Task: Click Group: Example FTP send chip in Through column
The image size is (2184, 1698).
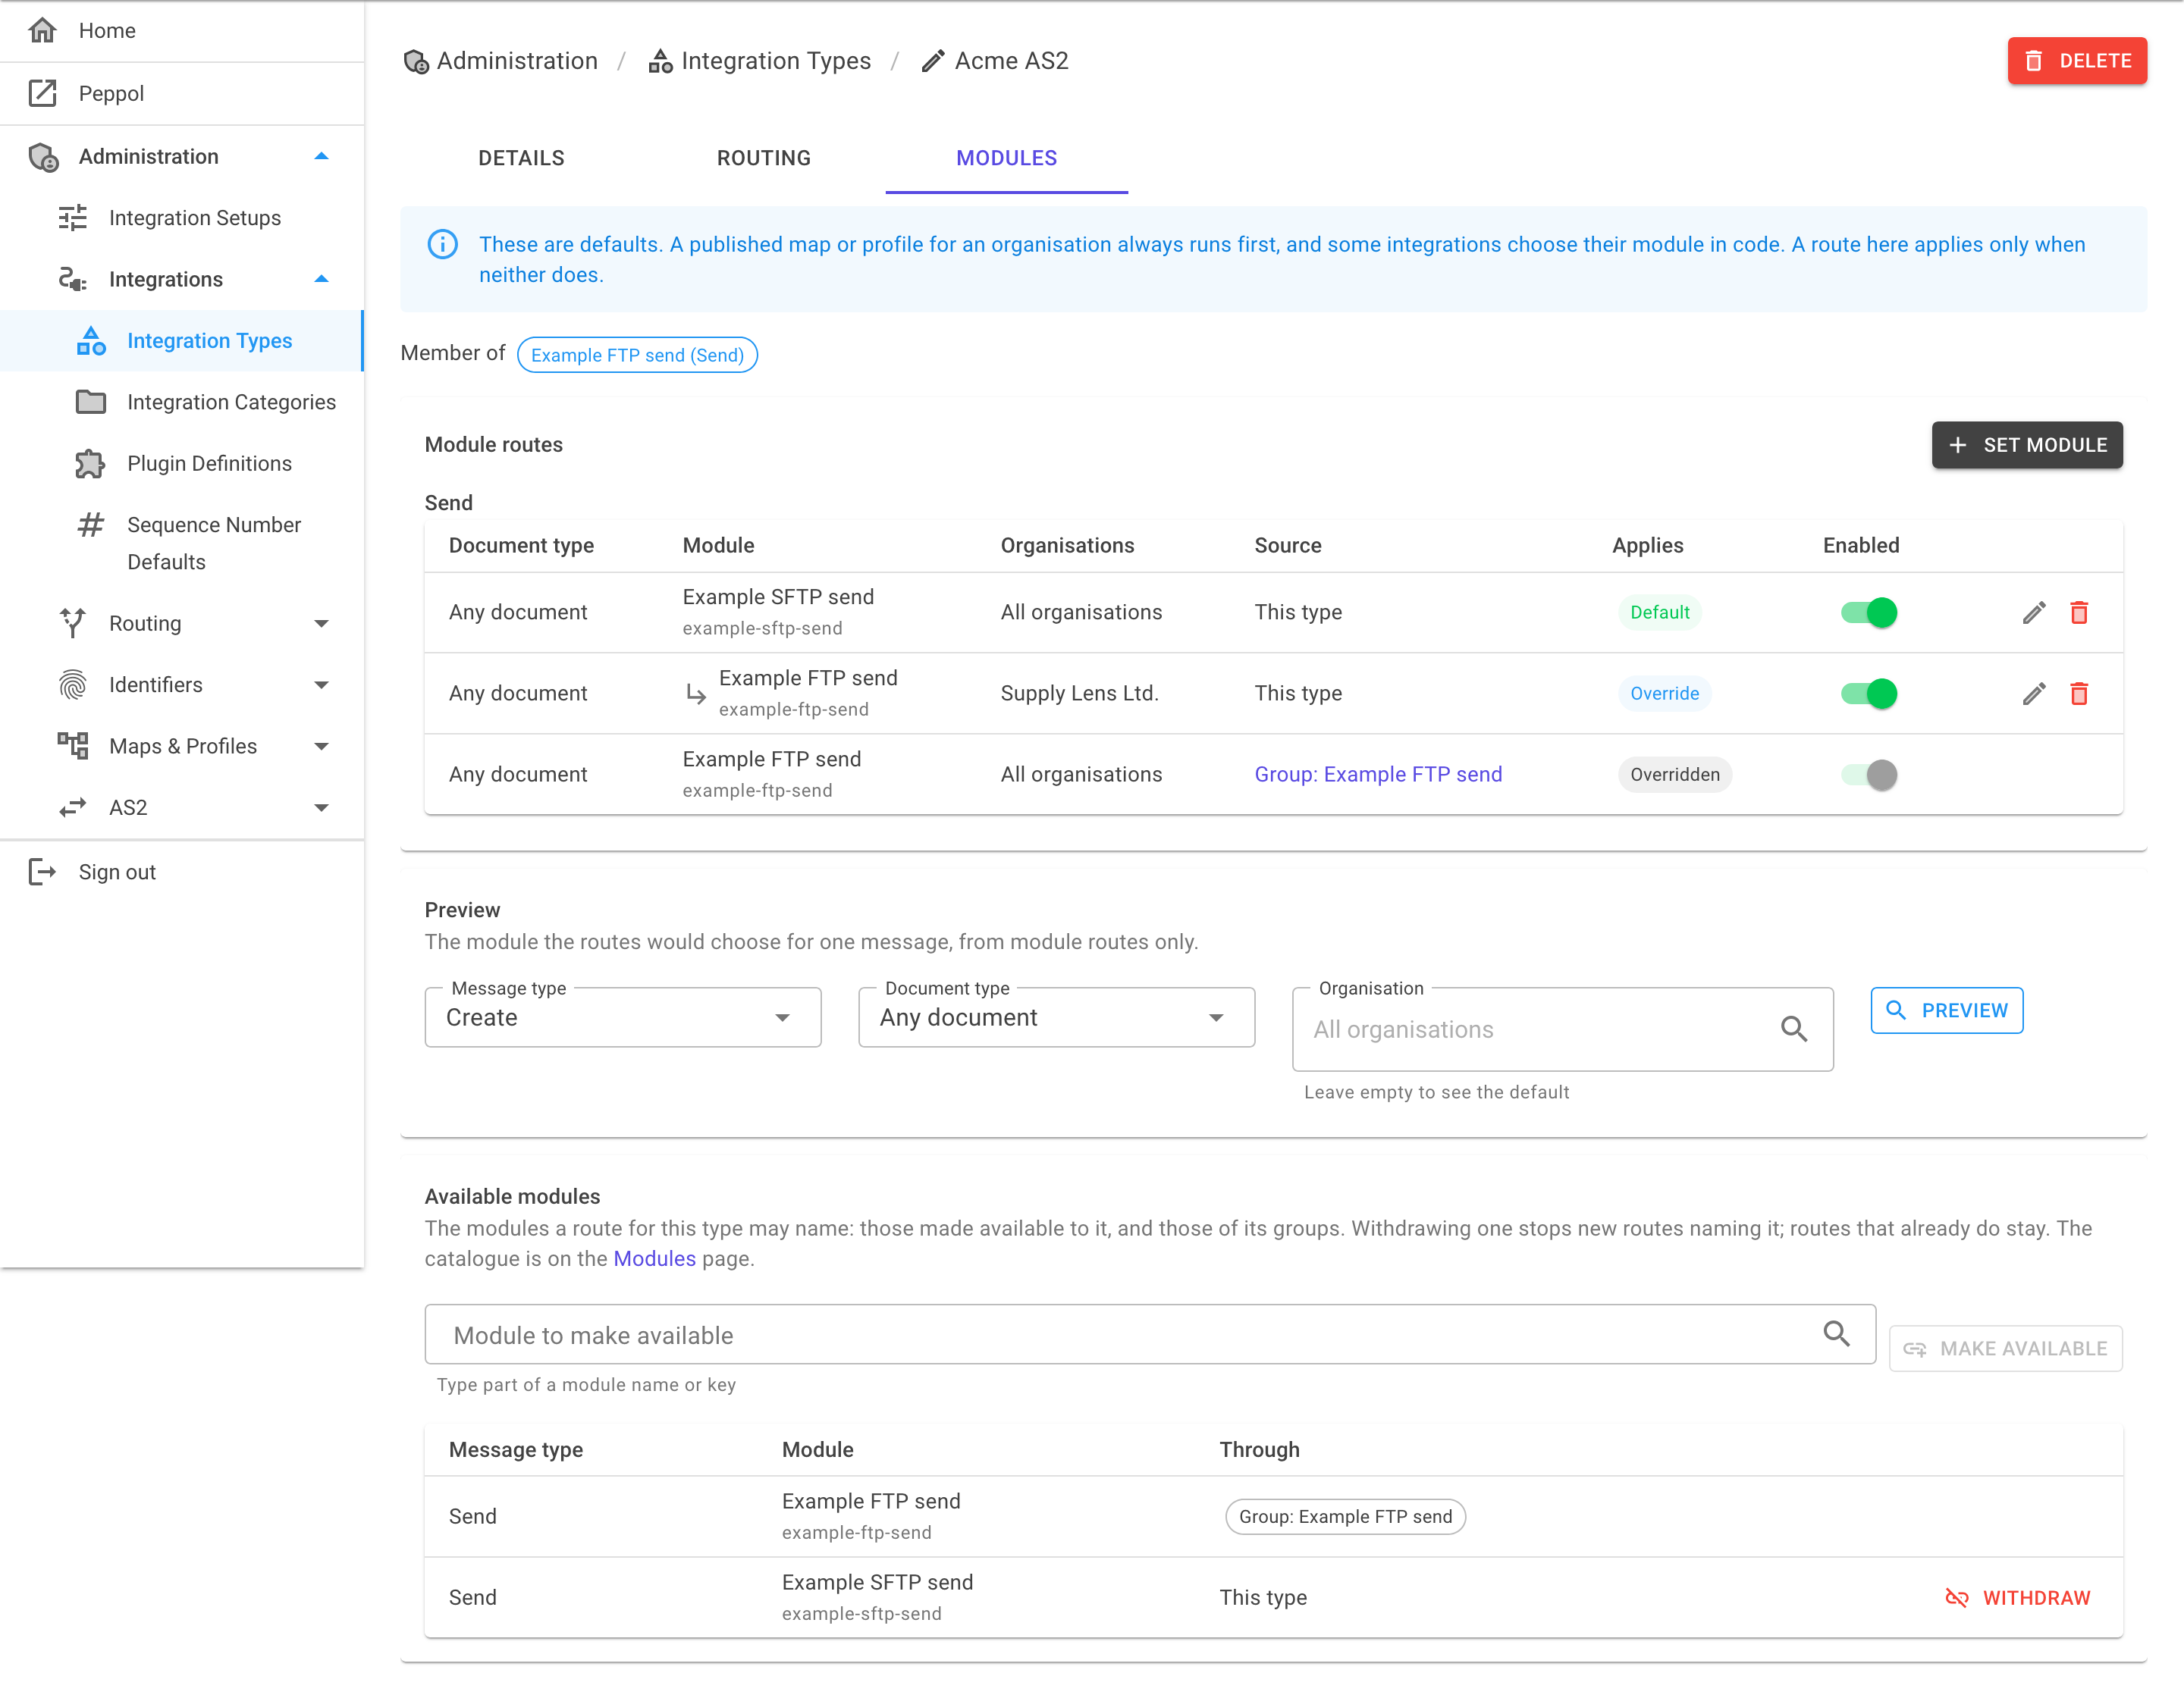Action: click(1345, 1516)
